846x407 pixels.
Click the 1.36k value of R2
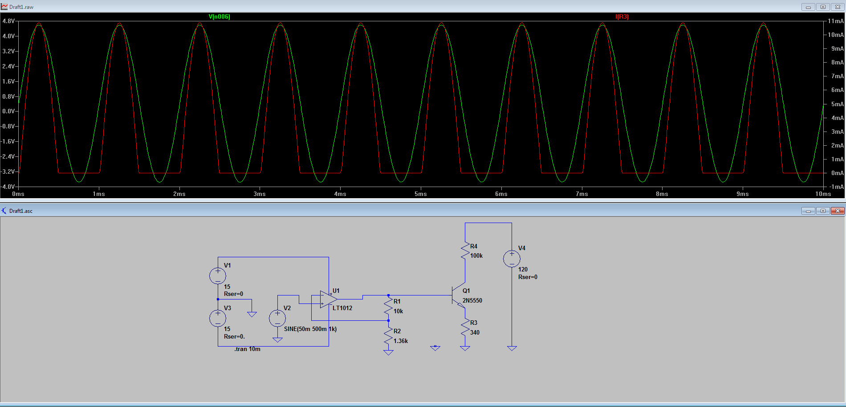tap(401, 341)
